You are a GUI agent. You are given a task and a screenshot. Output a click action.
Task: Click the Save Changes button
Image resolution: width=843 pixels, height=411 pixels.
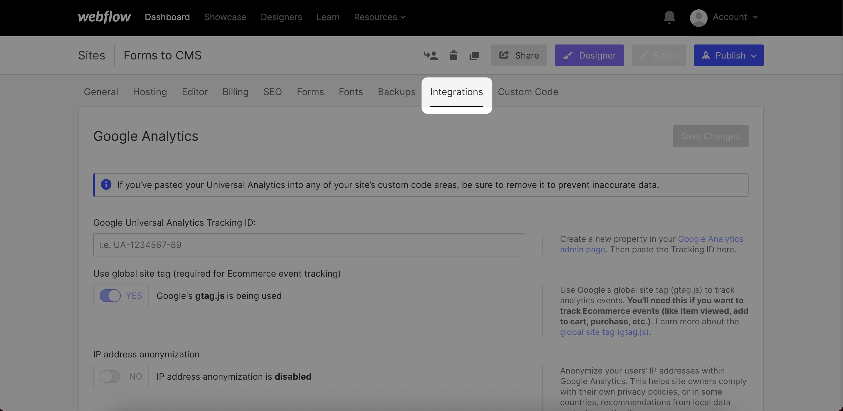(x=710, y=136)
